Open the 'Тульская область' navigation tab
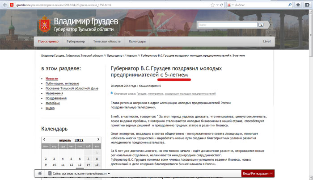 107,42
